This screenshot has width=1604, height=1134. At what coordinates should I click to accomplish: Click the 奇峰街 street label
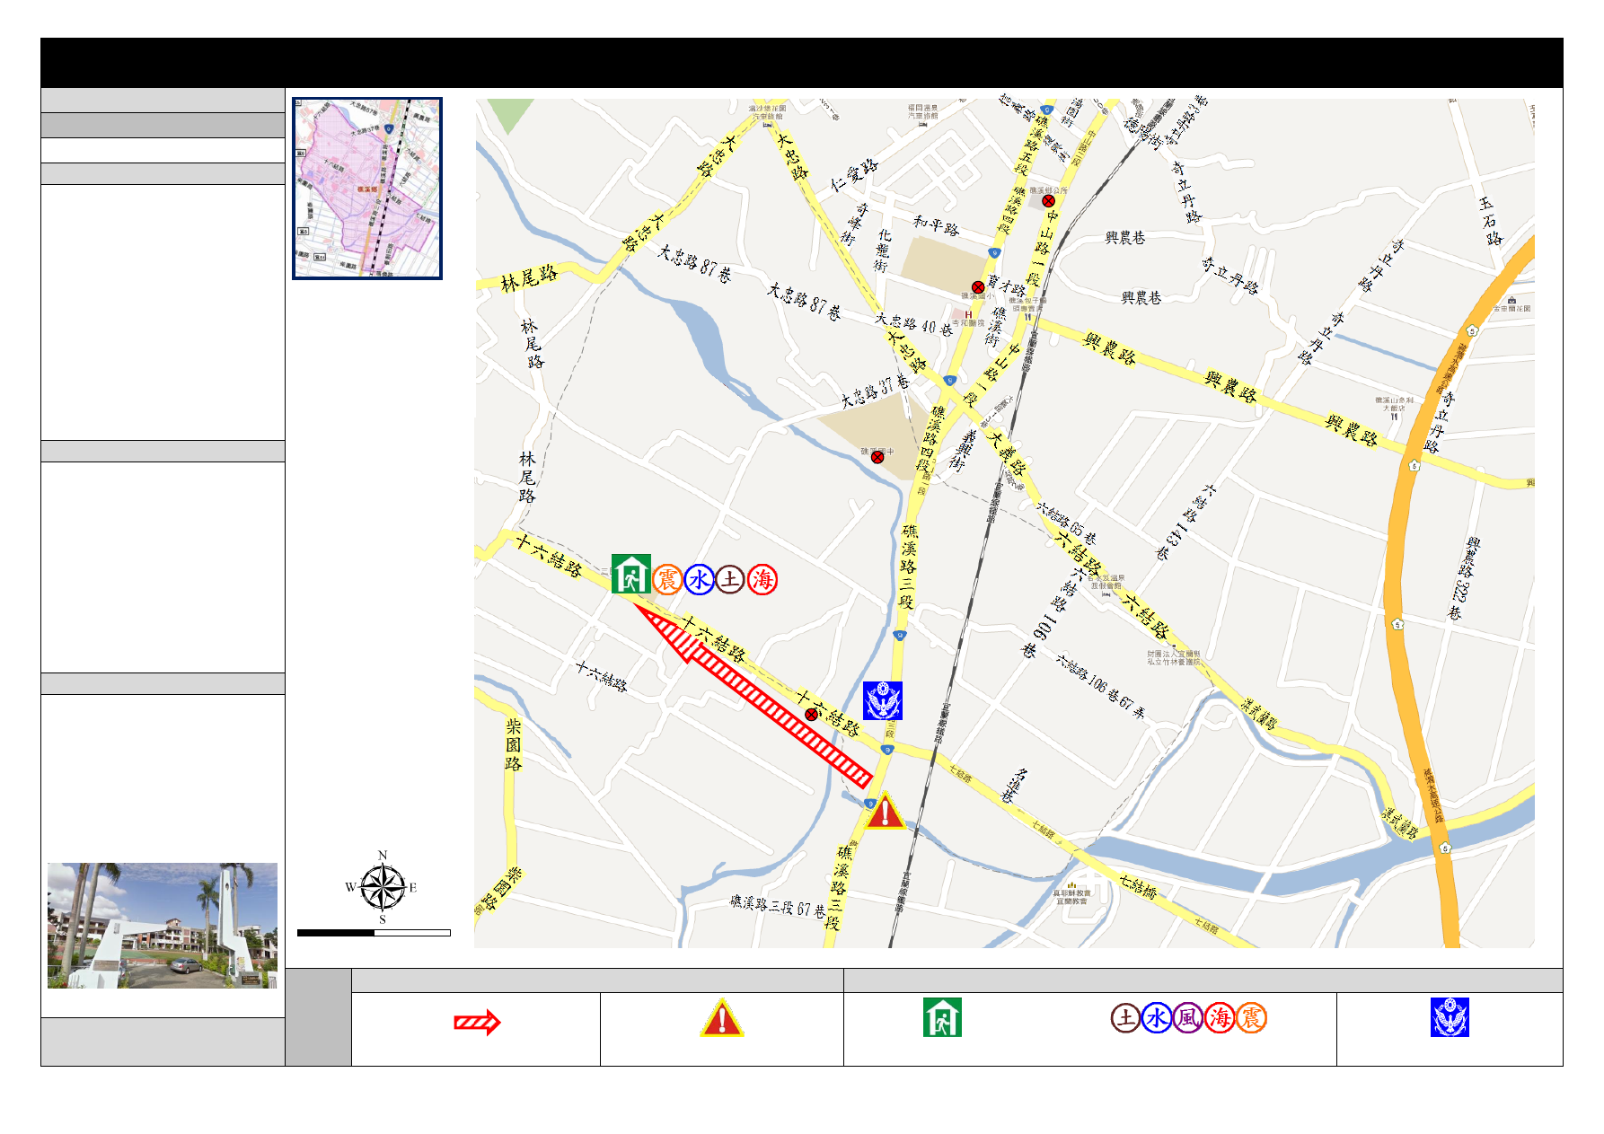855,224
